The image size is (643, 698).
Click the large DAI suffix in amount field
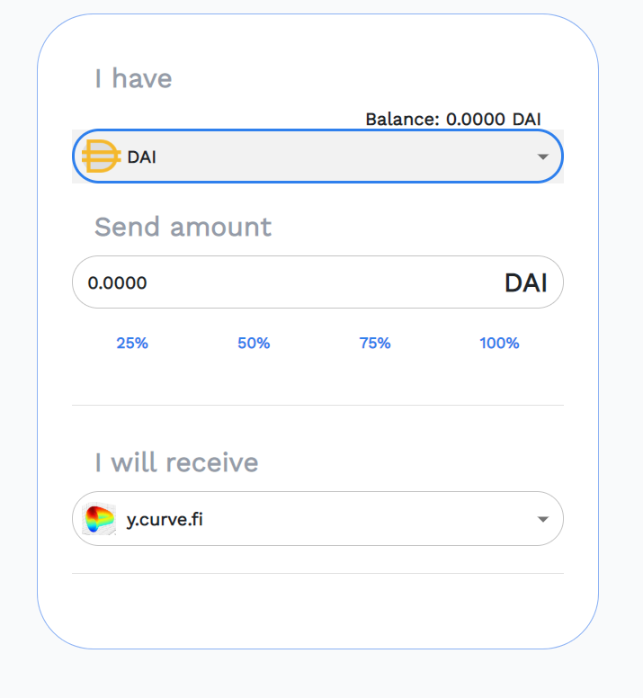525,283
